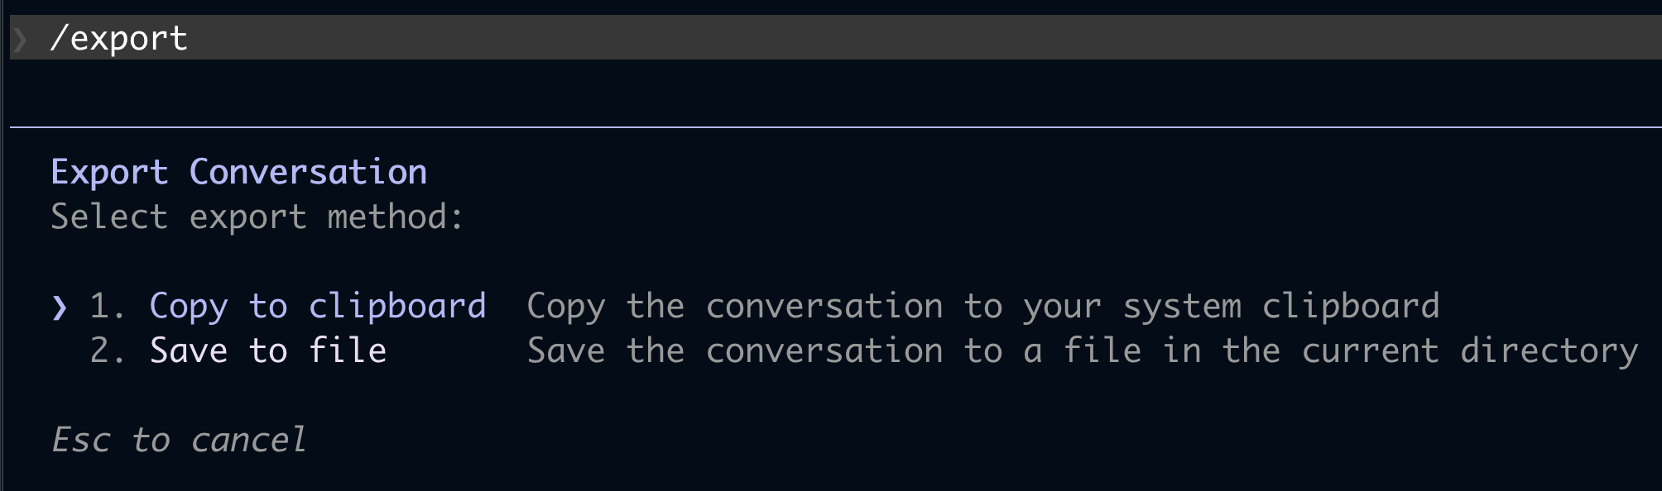
Task: Click the selection arrow beside option 1
Action: click(x=59, y=307)
